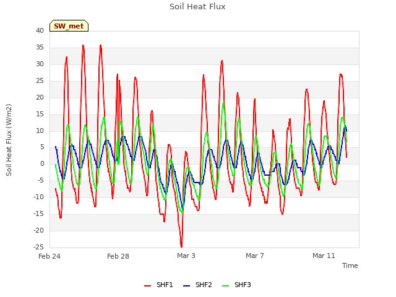The image size is (396, 297).
Task: Click the y-axis value -20
Action: (38, 230)
